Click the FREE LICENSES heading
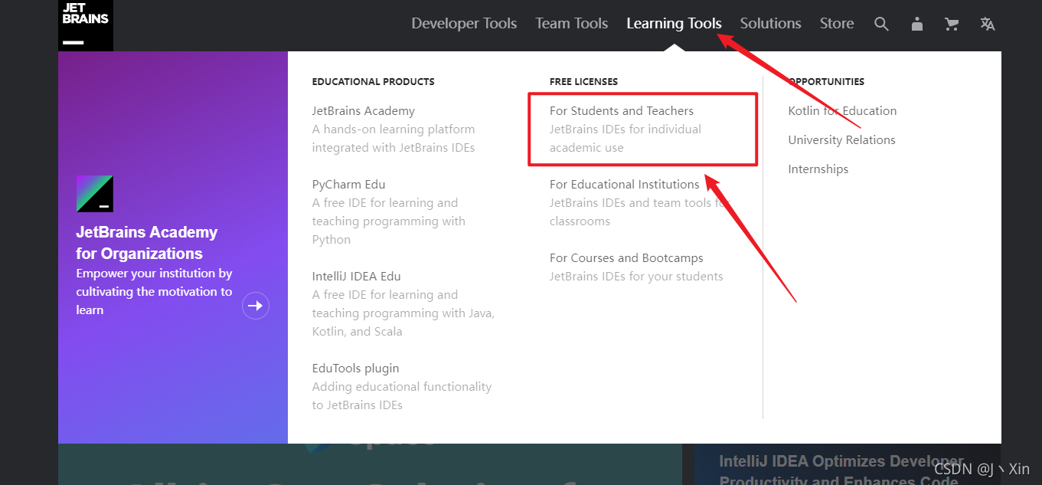The image size is (1042, 485). coord(583,82)
